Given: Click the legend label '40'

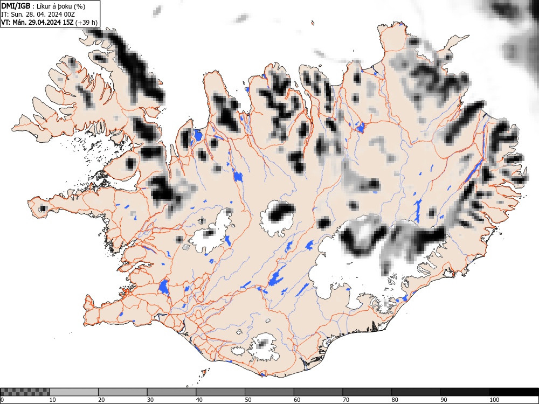Looking at the screenshot, I should (199, 400).
